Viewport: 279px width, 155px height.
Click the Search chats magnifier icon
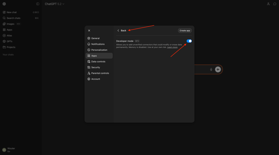click(4, 18)
